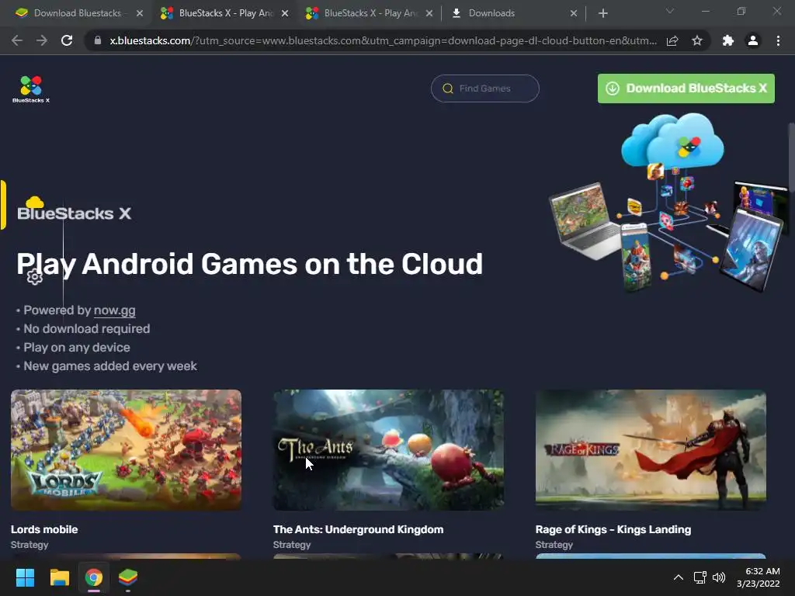Open a new browser tab
This screenshot has width=795, height=596.
click(602, 13)
